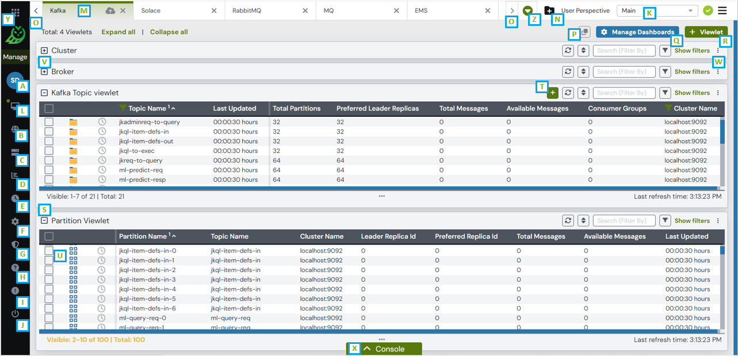Open the sort arrows button in Cluster viewlet
The height and width of the screenshot is (356, 738).
pos(583,51)
